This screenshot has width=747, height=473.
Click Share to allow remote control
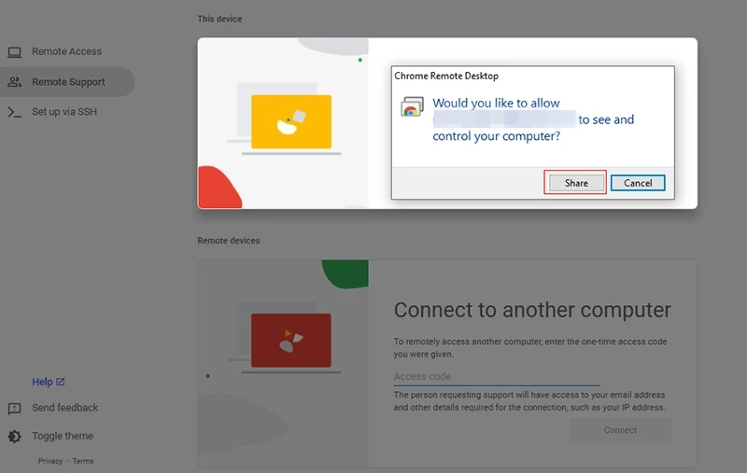tap(576, 183)
